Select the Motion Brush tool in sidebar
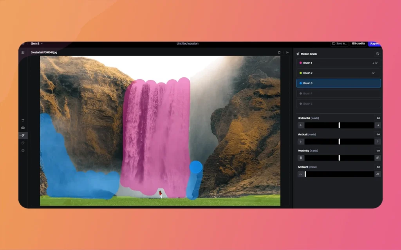 pos(23,135)
